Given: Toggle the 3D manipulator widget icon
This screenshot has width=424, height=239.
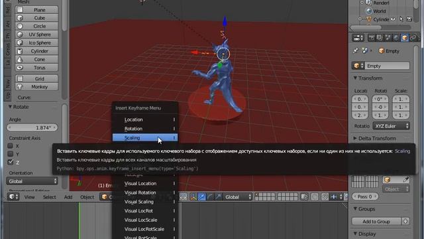Looking at the screenshot, I should coord(193,197).
